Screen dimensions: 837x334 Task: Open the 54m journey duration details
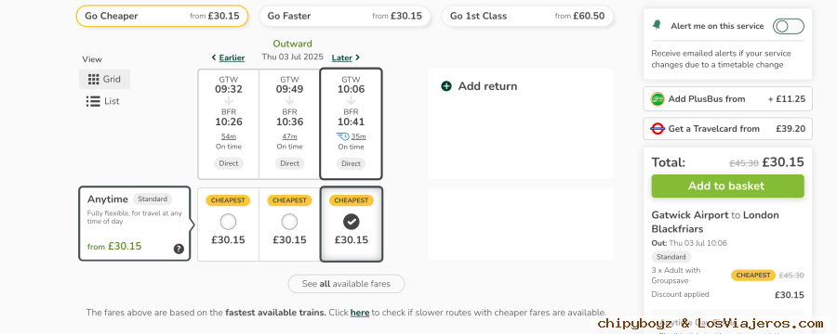coord(229,137)
